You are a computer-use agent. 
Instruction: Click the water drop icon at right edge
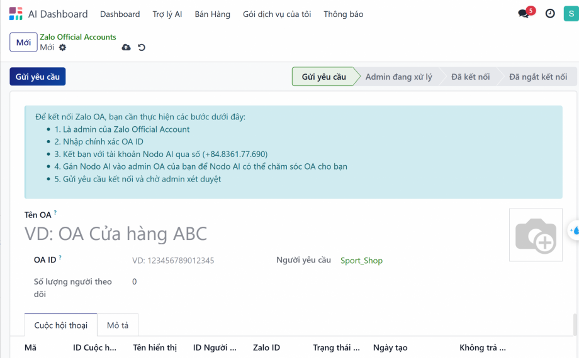(574, 231)
